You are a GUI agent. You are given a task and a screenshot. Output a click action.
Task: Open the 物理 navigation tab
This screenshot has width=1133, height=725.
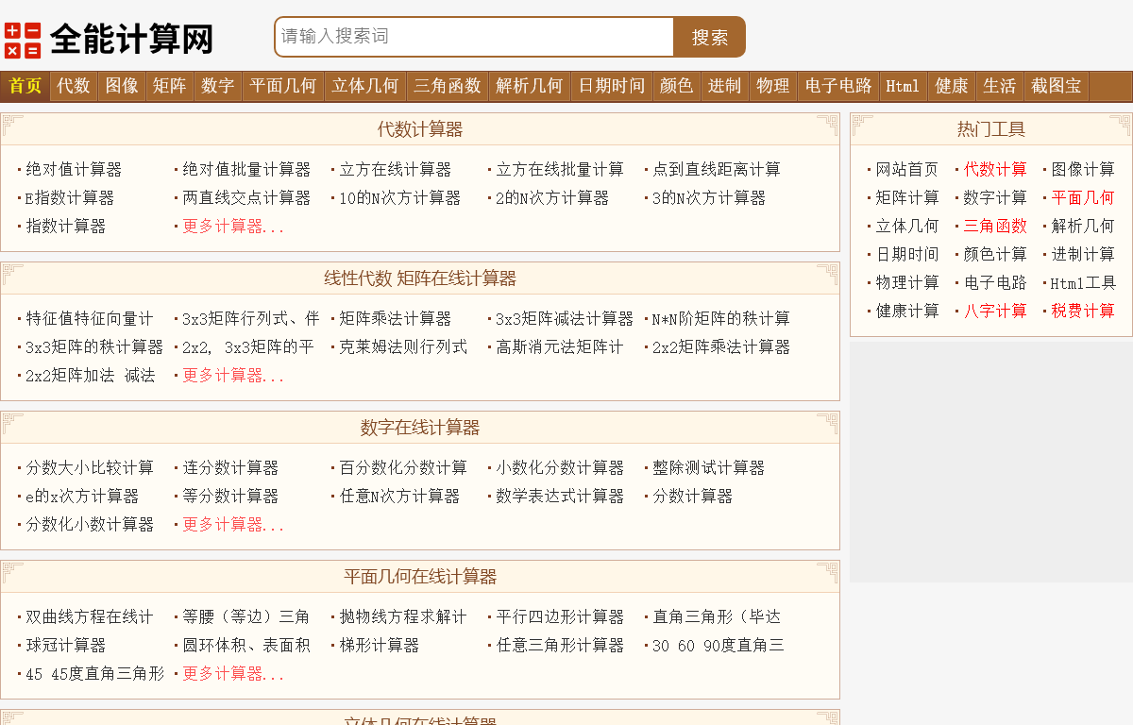coord(772,86)
